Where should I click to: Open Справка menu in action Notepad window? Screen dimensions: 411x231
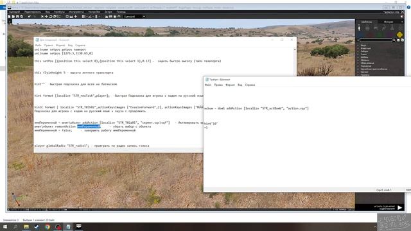tap(250, 85)
